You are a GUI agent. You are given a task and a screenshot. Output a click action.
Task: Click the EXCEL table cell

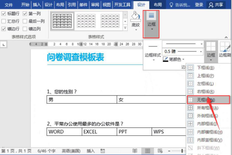tap(99, 132)
